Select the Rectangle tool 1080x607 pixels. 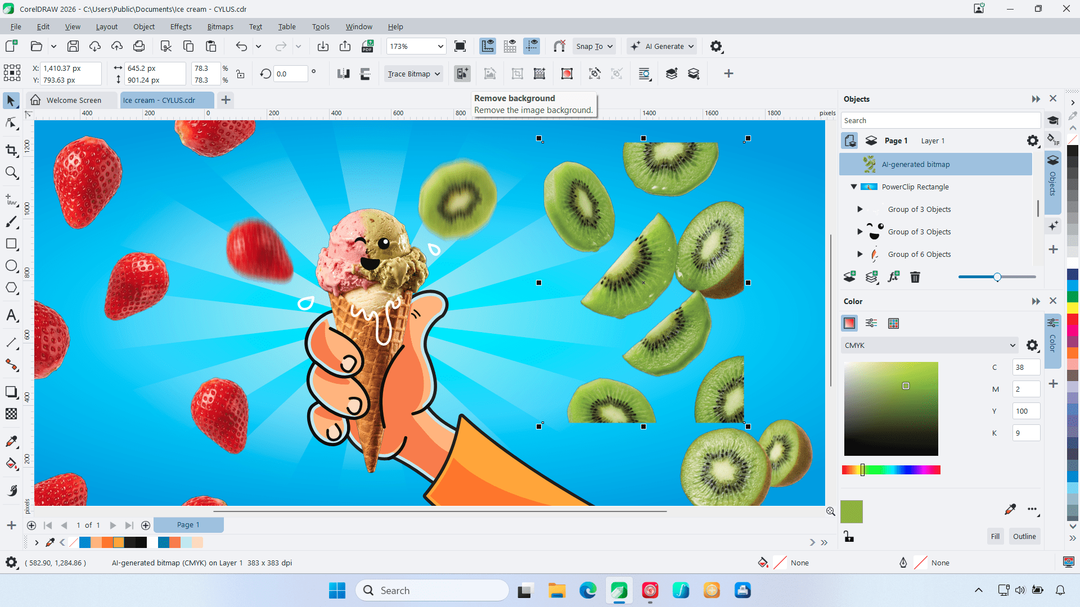click(x=12, y=244)
